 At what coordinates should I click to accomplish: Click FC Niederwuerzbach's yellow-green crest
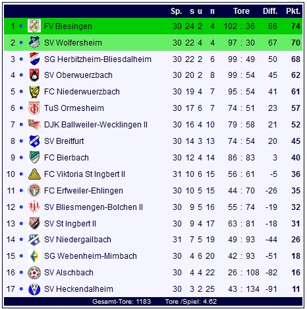[34, 92]
